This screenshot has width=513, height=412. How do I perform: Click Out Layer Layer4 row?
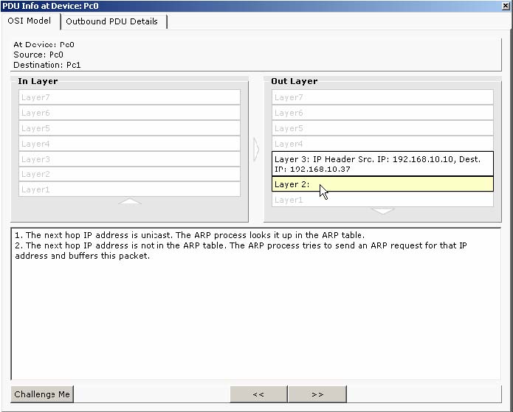tap(382, 144)
